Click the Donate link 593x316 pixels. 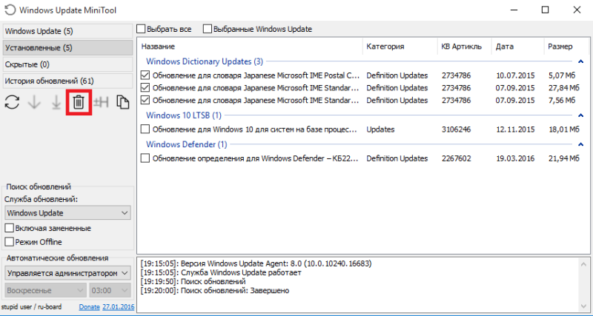(x=89, y=307)
